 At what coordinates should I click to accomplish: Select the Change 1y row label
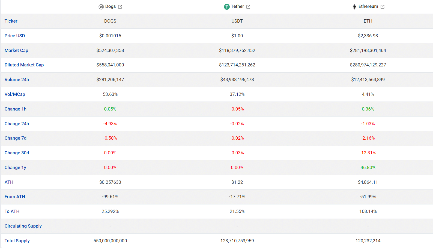click(15, 167)
